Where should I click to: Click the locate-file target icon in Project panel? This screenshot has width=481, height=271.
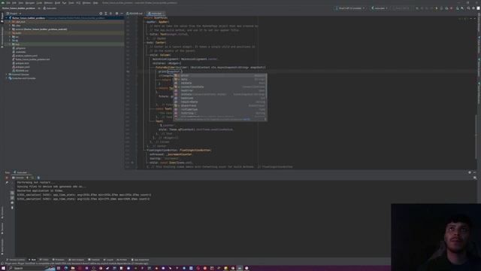coord(101,14)
